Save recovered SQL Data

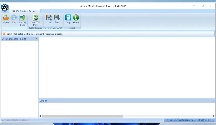coord(22,20)
